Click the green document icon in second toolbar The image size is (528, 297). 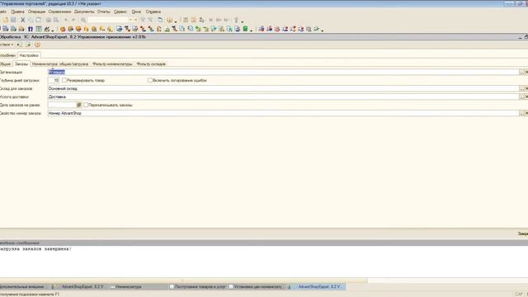tap(245, 29)
